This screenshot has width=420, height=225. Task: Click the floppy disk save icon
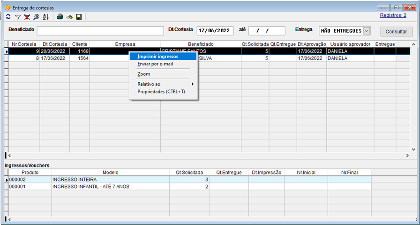(x=79, y=17)
